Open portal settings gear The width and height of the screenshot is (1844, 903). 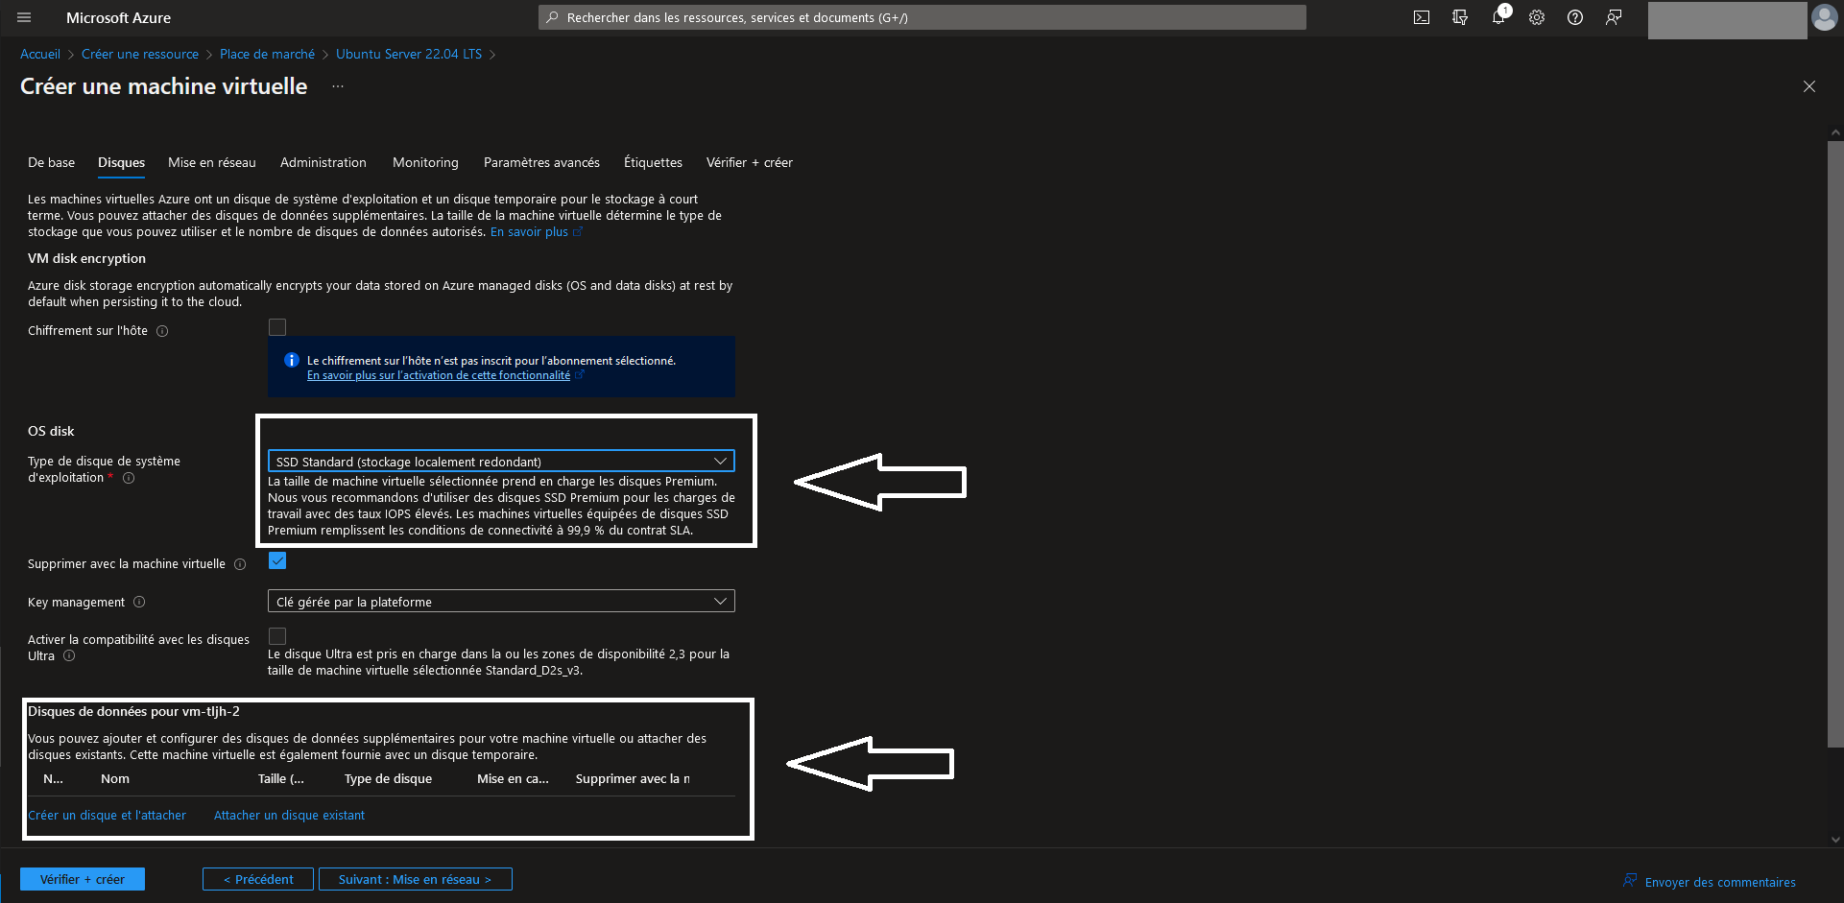click(1537, 17)
